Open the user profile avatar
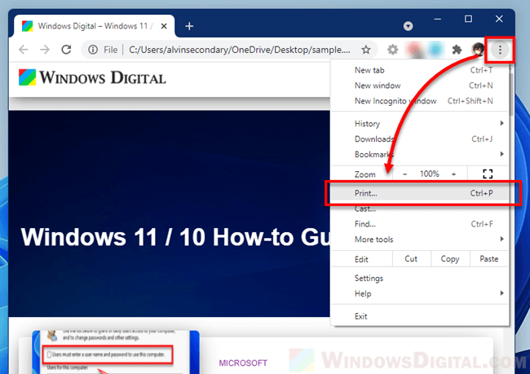This screenshot has height=374, width=530. 479,50
